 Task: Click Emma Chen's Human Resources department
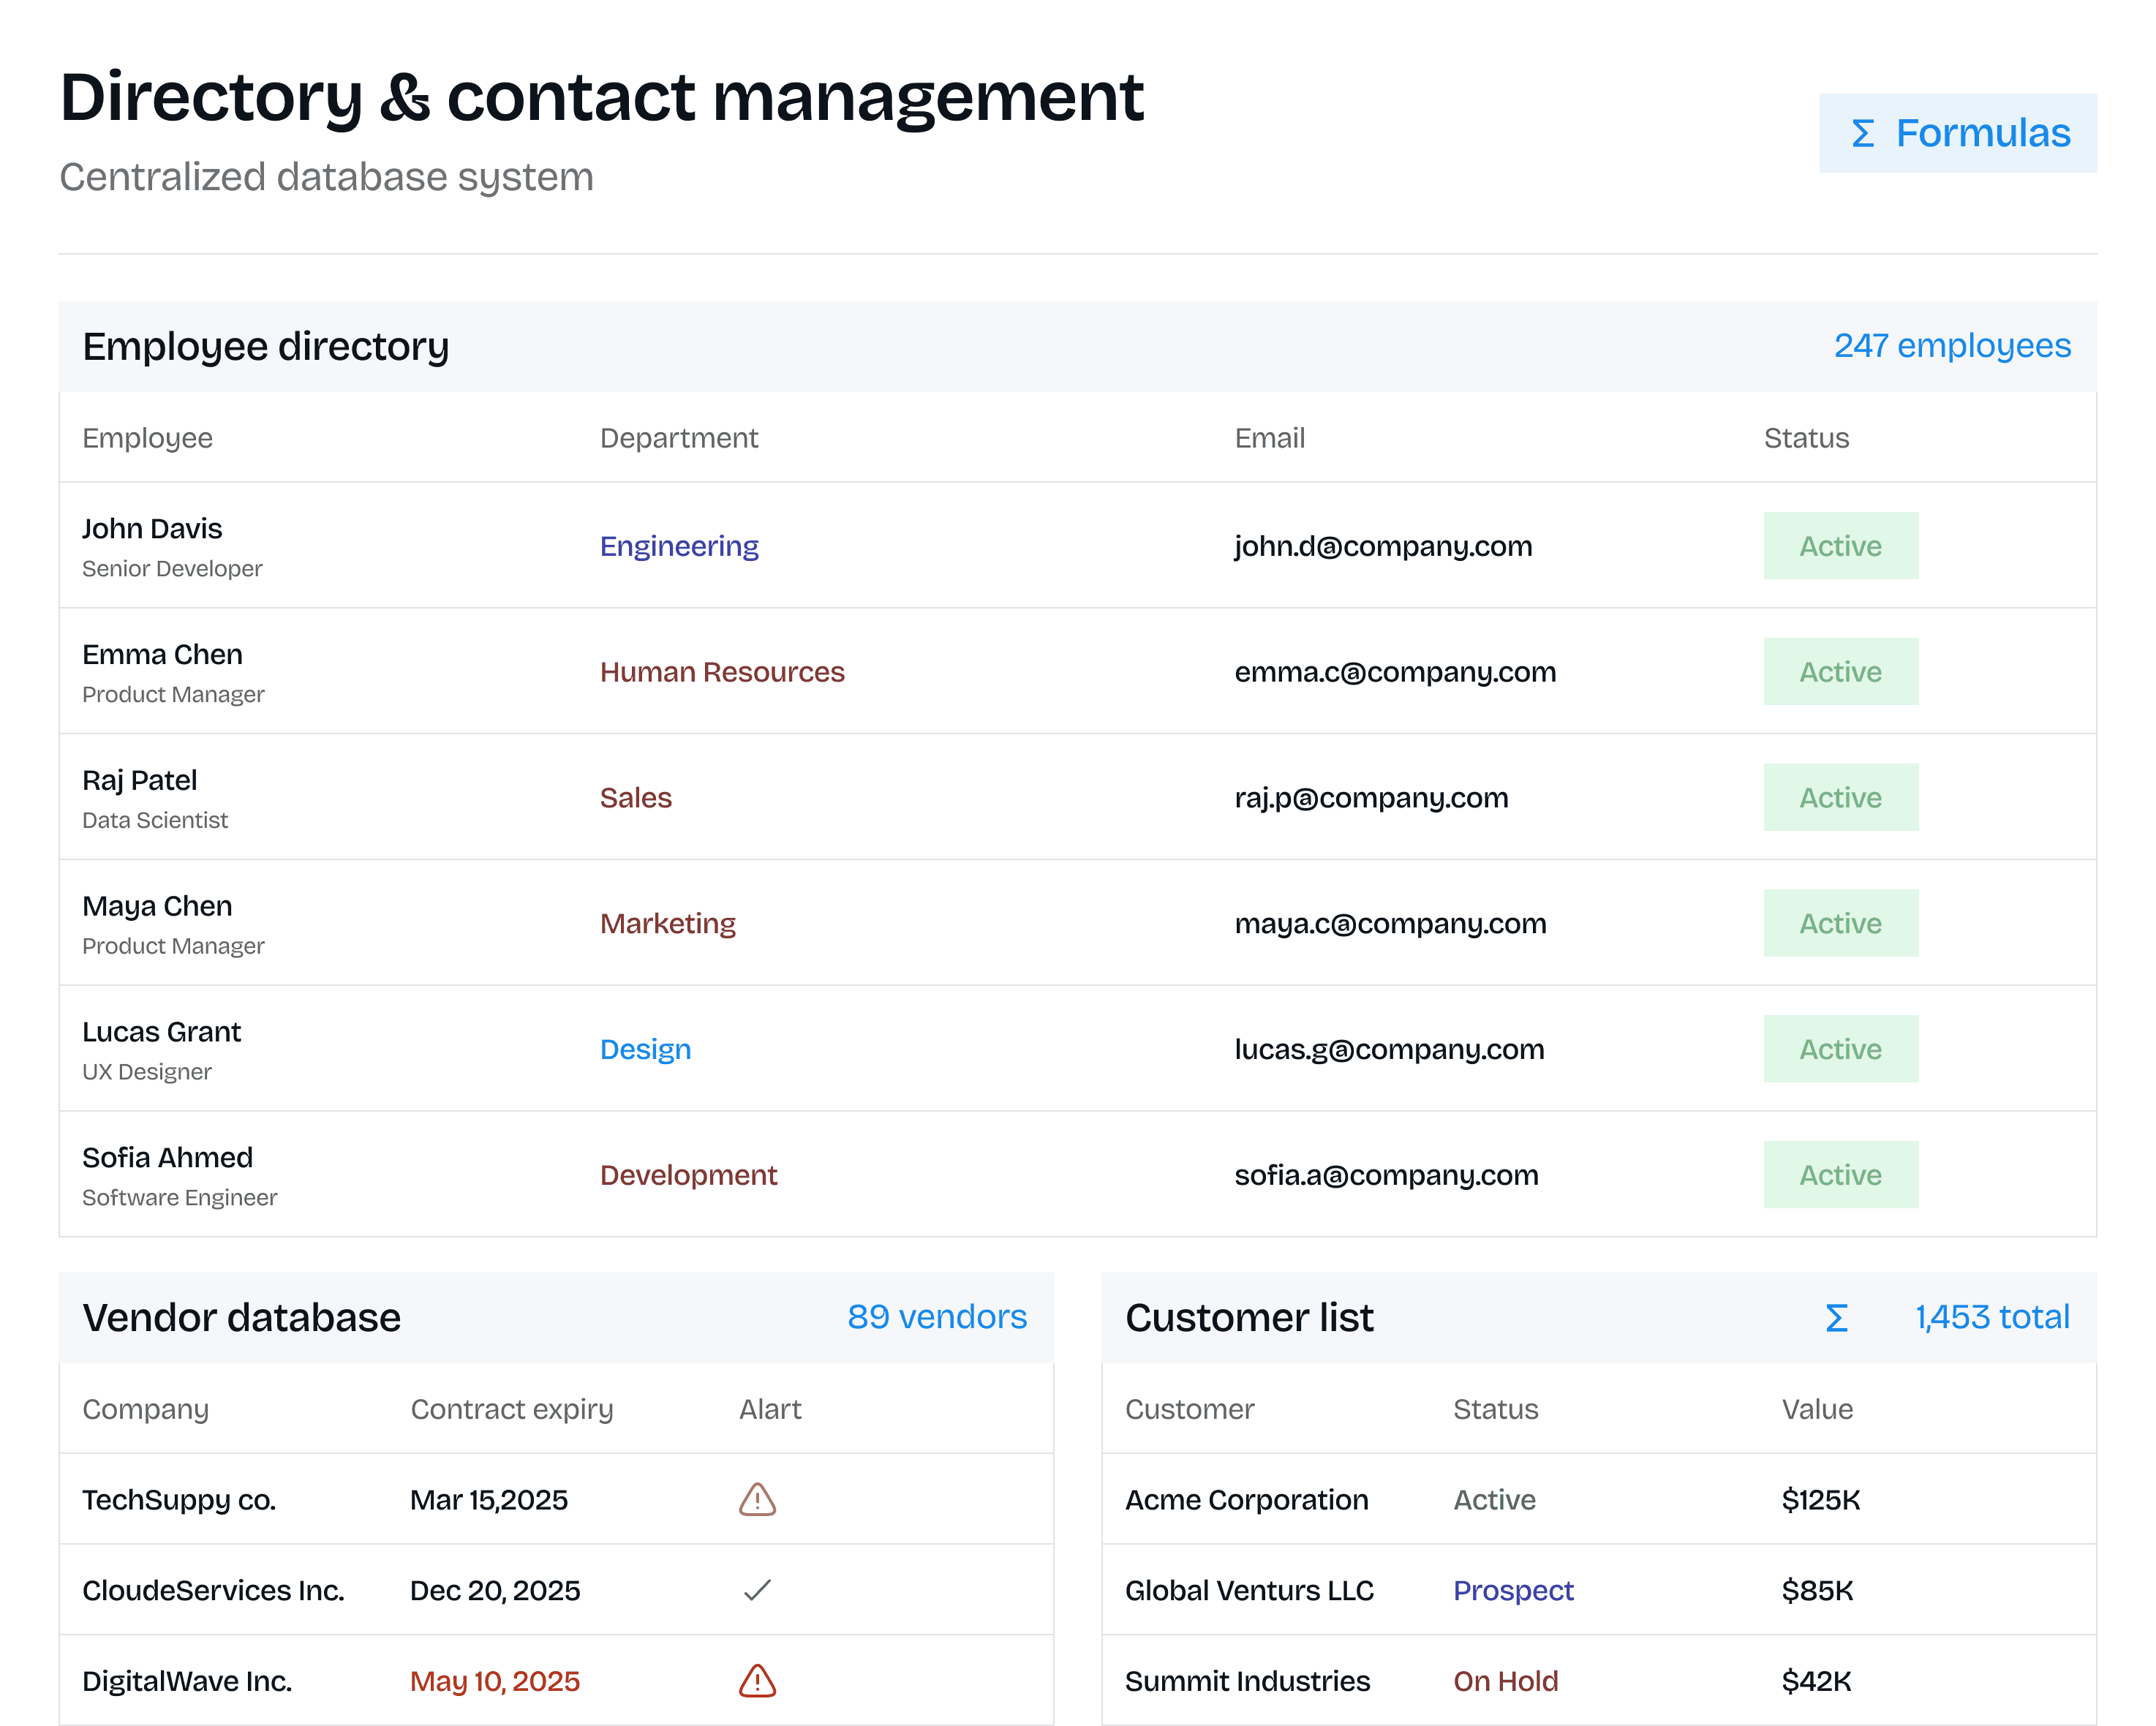(722, 672)
